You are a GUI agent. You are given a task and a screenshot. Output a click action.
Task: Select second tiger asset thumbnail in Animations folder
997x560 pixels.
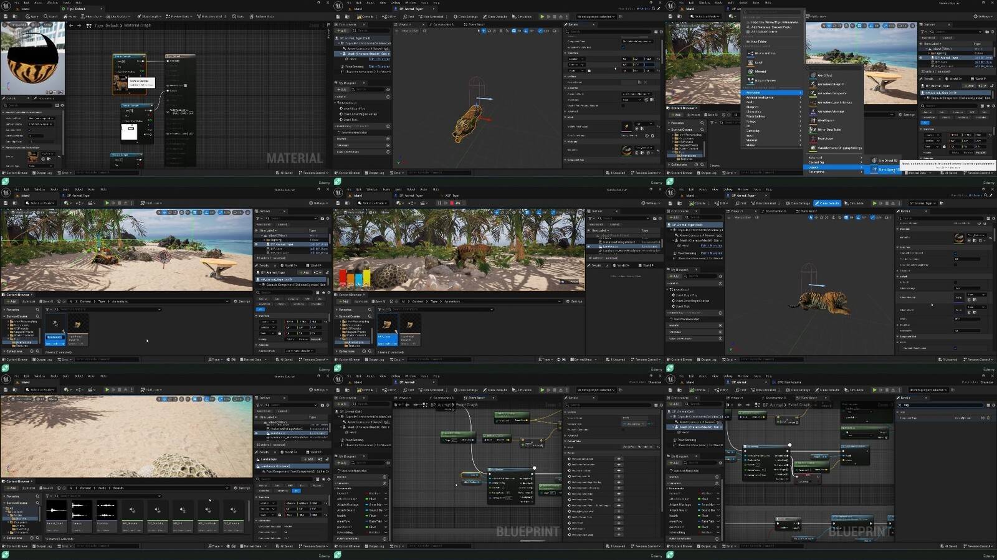tap(78, 324)
